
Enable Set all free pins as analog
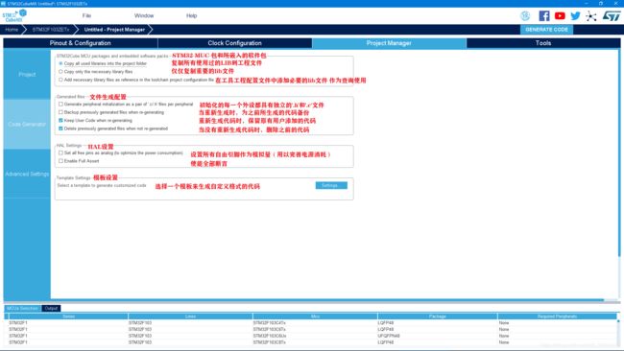(x=60, y=153)
